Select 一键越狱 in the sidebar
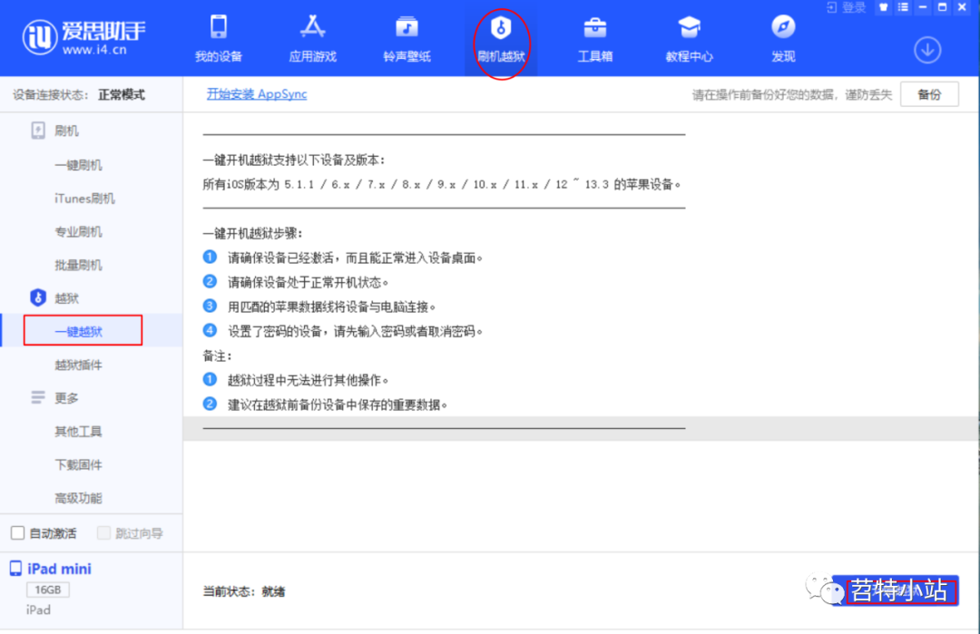Image resolution: width=980 pixels, height=634 pixels. (x=78, y=331)
